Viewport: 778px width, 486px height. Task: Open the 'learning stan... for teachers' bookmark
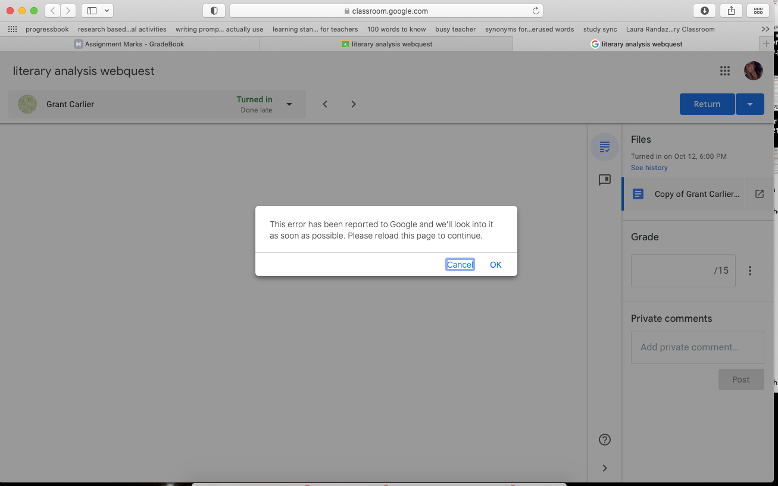315,29
